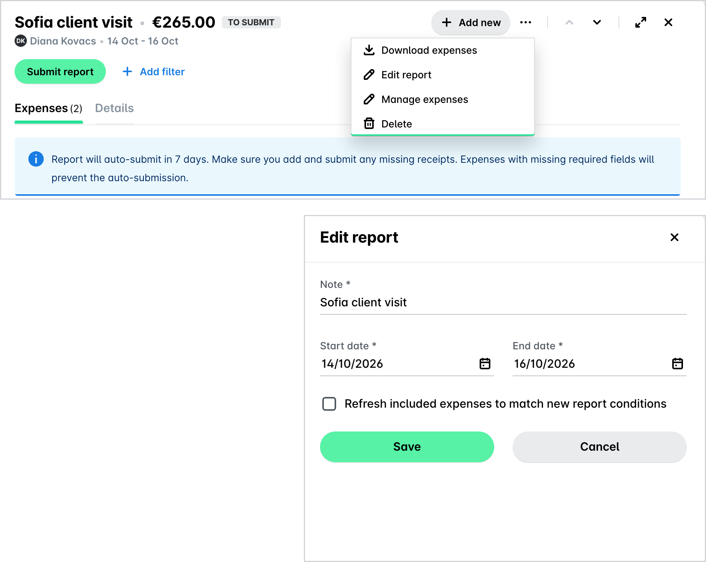Viewport: 706px width, 562px height.
Task: Click the Submit report button
Action: (x=60, y=72)
